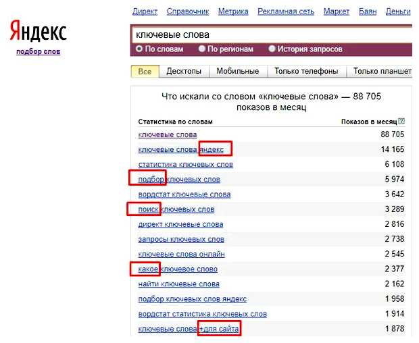Click the 3 289 impressions value
The width and height of the screenshot is (419, 343).
tap(395, 209)
